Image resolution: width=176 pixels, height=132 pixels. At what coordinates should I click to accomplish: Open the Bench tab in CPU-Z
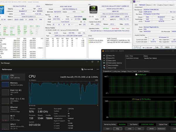coord(166,5)
